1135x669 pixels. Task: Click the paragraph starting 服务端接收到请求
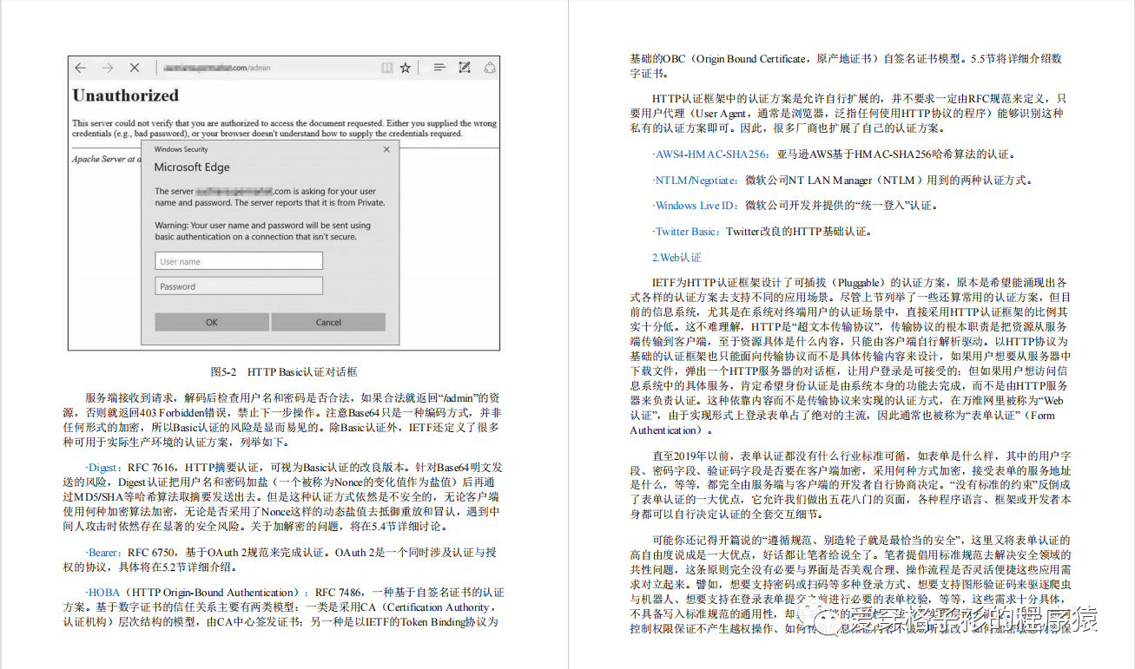pyautogui.click(x=283, y=419)
